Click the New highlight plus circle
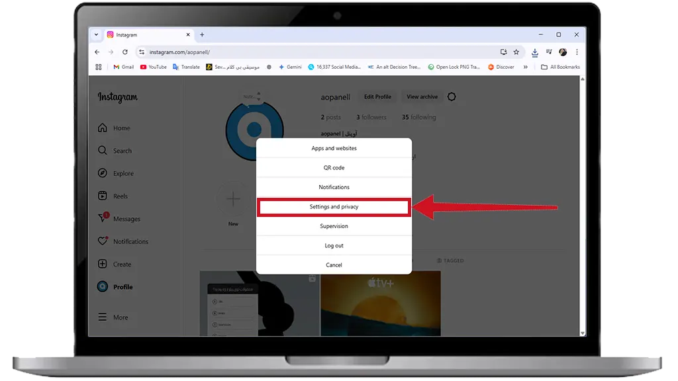The height and width of the screenshot is (381, 678). click(233, 199)
